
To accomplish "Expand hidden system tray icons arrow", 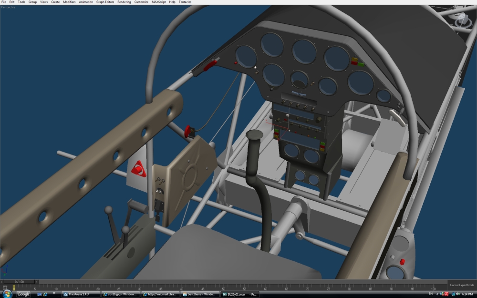I will (x=437, y=294).
